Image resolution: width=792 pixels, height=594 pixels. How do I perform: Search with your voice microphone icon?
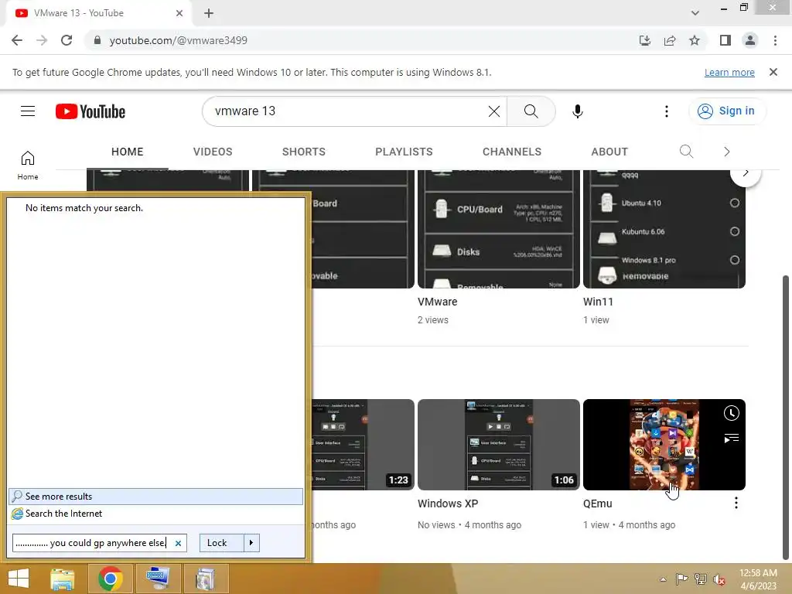(577, 111)
